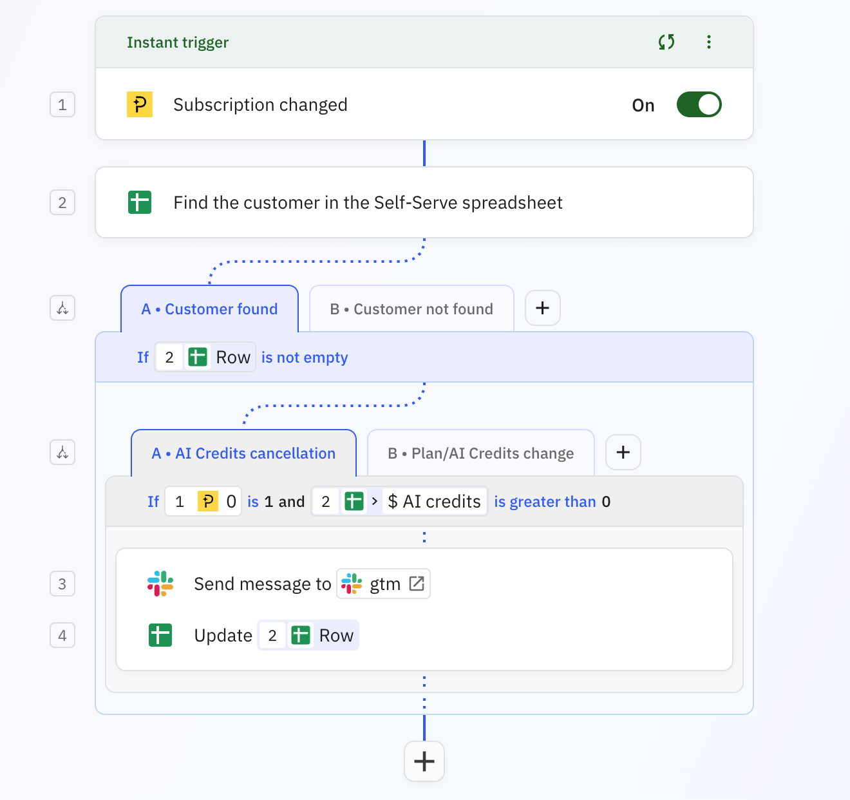Click the Paddle icon on the Subscription changed step
Image resolution: width=850 pixels, height=800 pixels.
pyautogui.click(x=139, y=104)
